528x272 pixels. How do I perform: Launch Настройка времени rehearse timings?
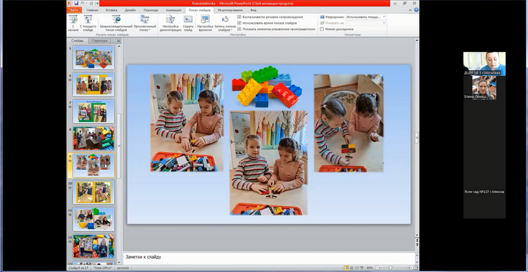point(205,23)
